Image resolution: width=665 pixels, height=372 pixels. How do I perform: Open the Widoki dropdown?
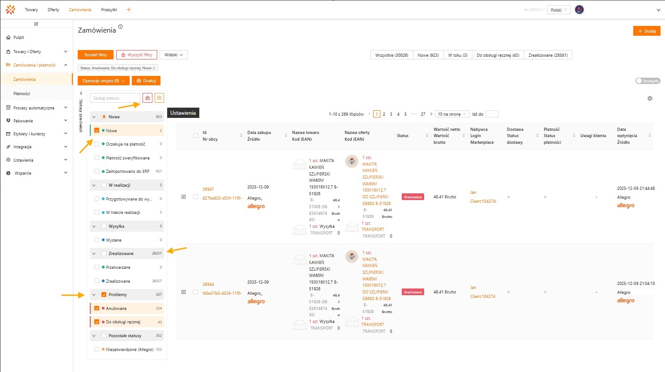[x=173, y=55]
